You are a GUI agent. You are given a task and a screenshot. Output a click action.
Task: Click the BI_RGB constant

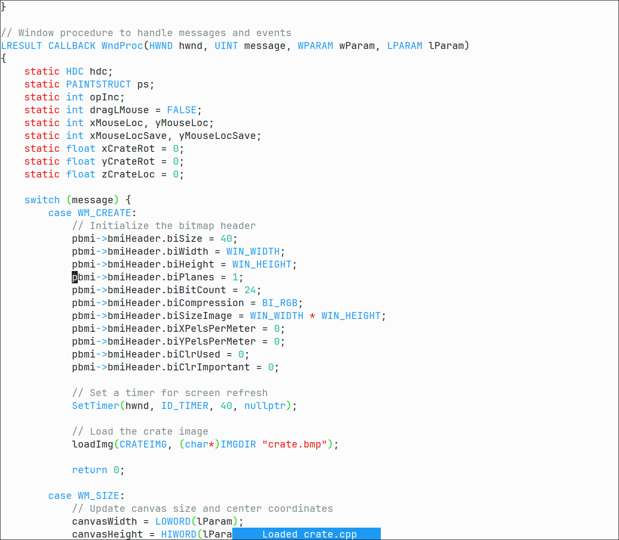pos(279,303)
